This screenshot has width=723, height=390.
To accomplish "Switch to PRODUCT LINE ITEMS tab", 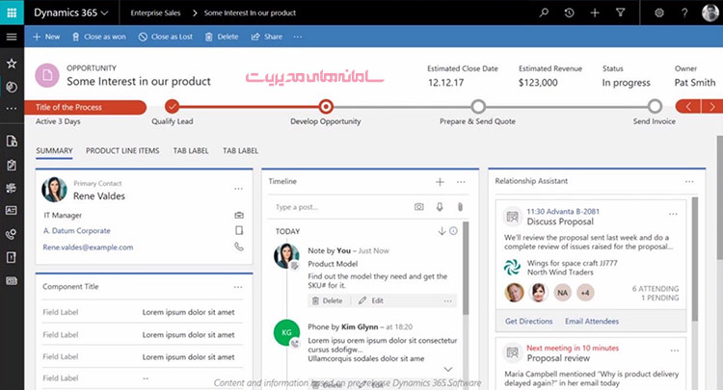I will (122, 151).
